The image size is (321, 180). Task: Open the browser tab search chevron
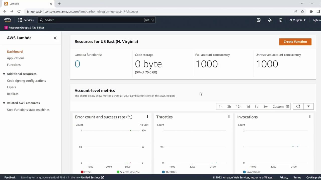coord(302,3)
